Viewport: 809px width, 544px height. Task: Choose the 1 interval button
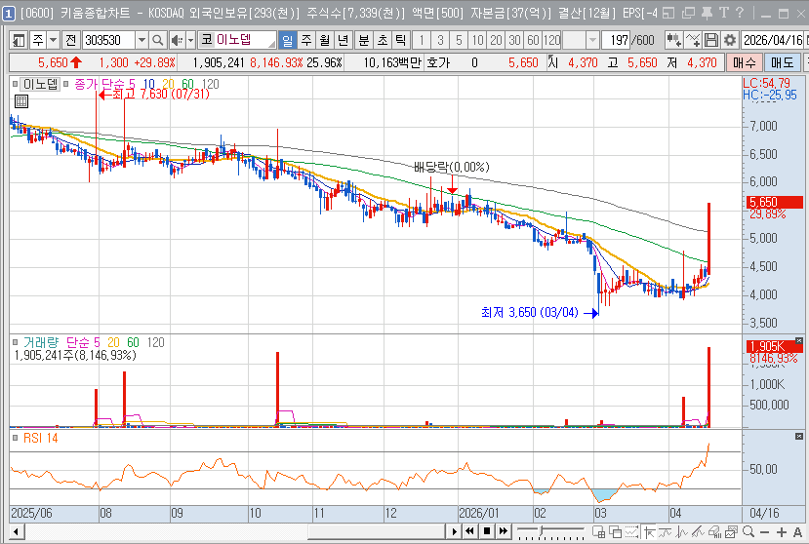(x=422, y=40)
